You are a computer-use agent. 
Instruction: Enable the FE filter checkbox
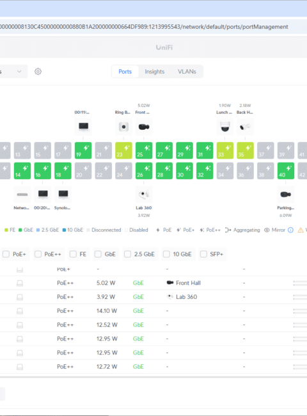click(73, 254)
